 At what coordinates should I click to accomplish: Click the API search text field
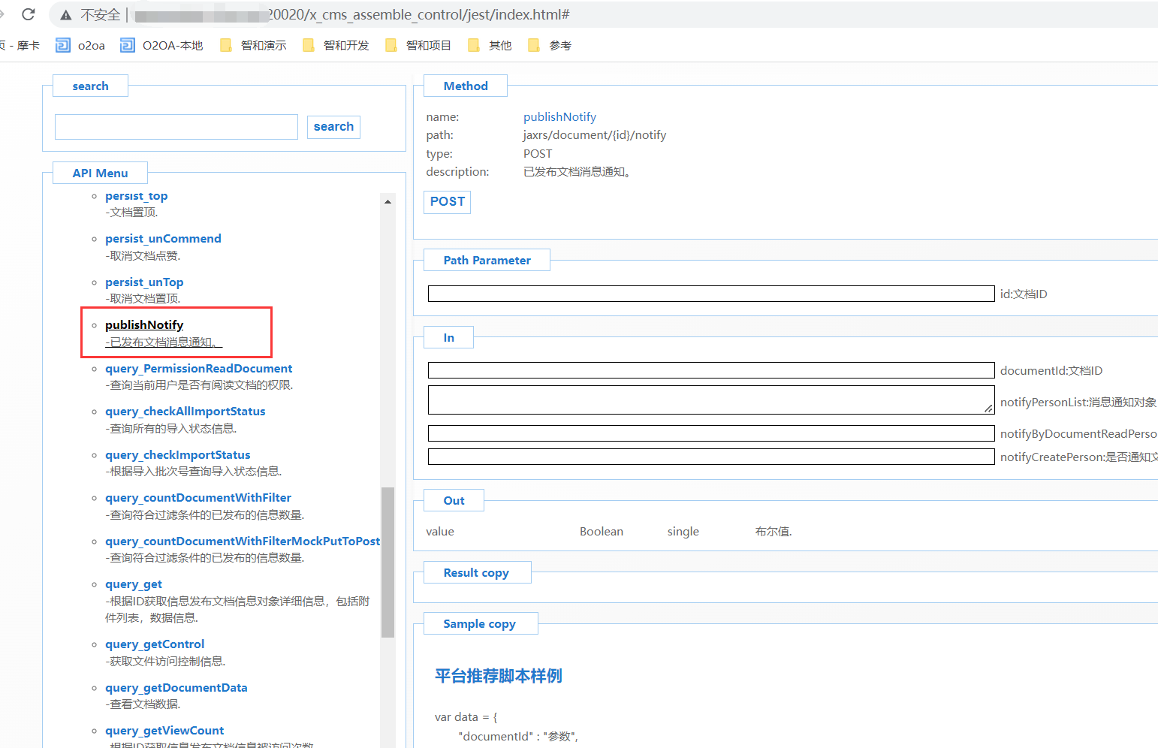pos(176,127)
